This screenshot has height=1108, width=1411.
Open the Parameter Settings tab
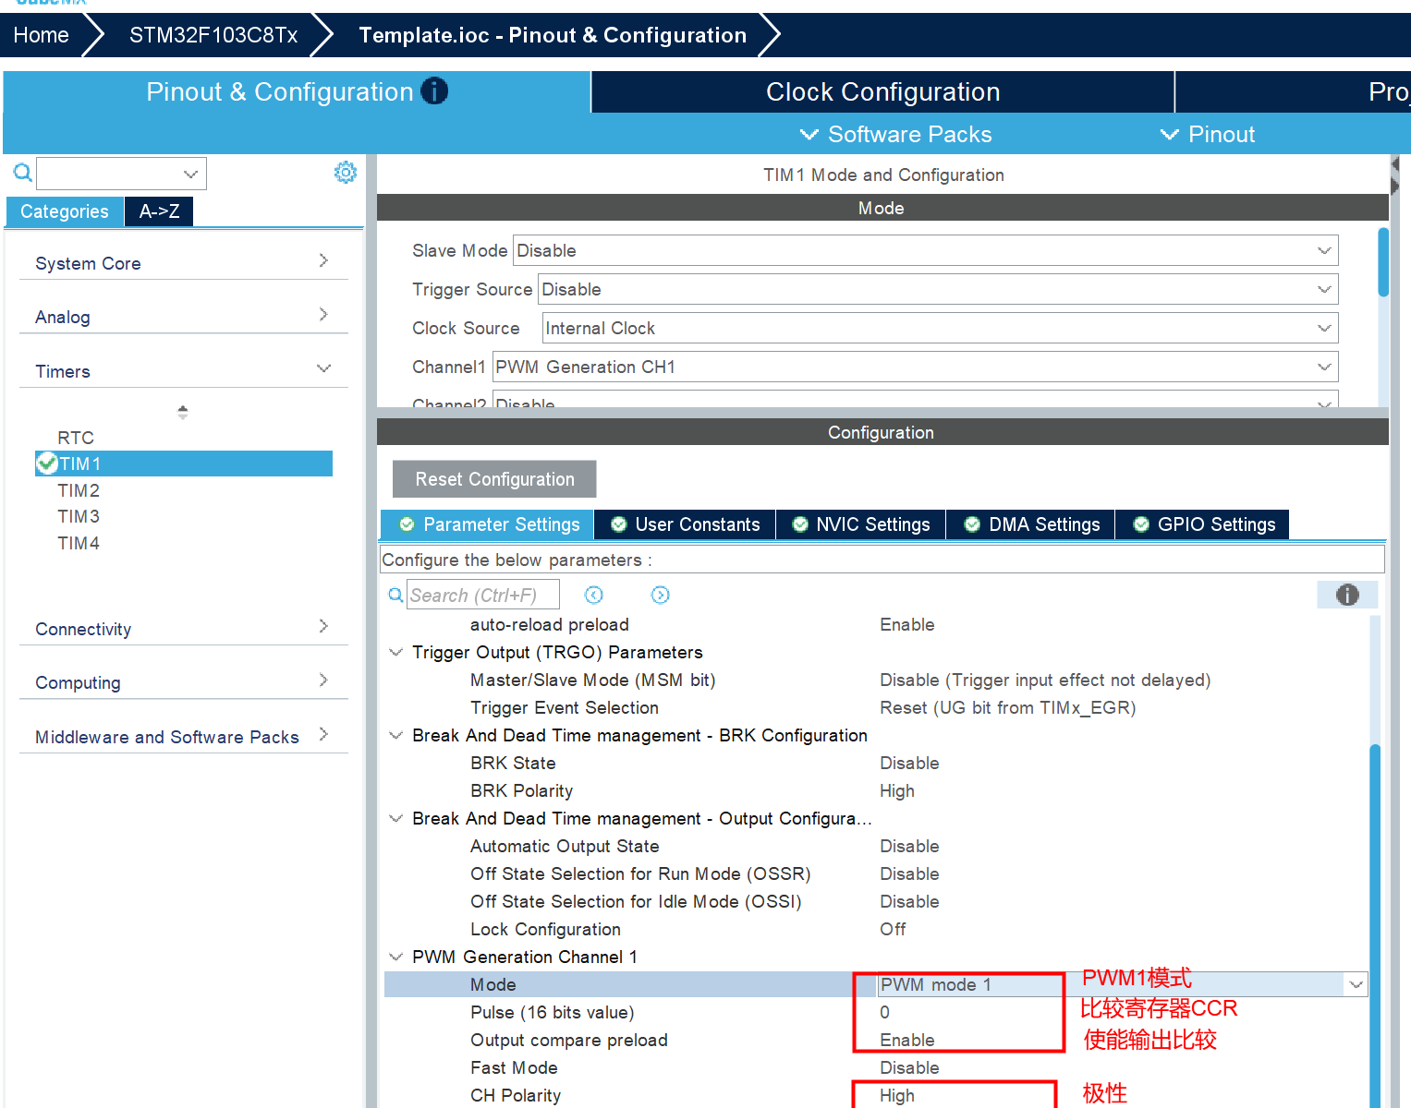click(487, 524)
